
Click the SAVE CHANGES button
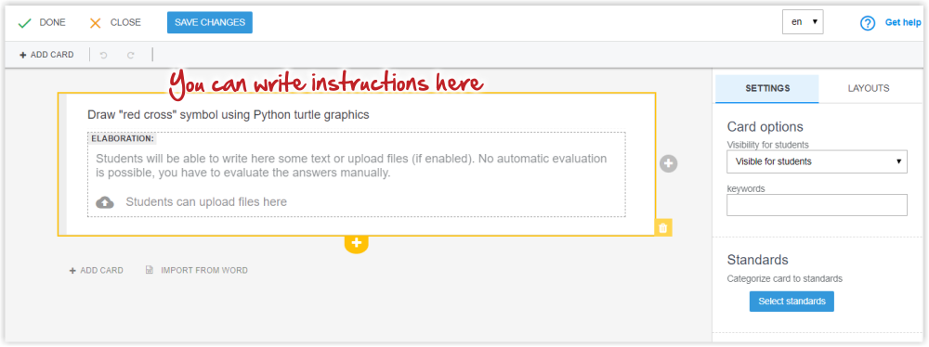pyautogui.click(x=210, y=22)
